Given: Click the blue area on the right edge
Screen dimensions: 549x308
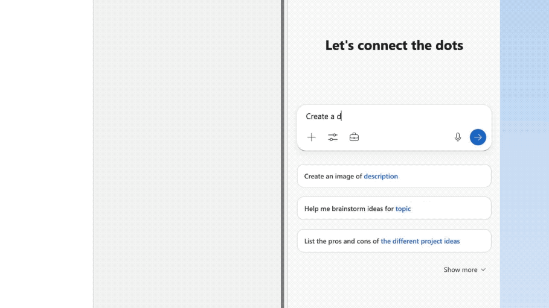Looking at the screenshot, I should tap(524, 154).
